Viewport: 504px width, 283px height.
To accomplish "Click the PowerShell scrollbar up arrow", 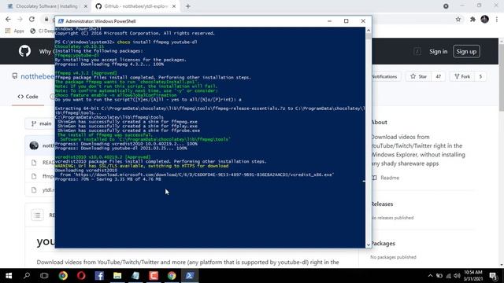I will click(x=369, y=30).
